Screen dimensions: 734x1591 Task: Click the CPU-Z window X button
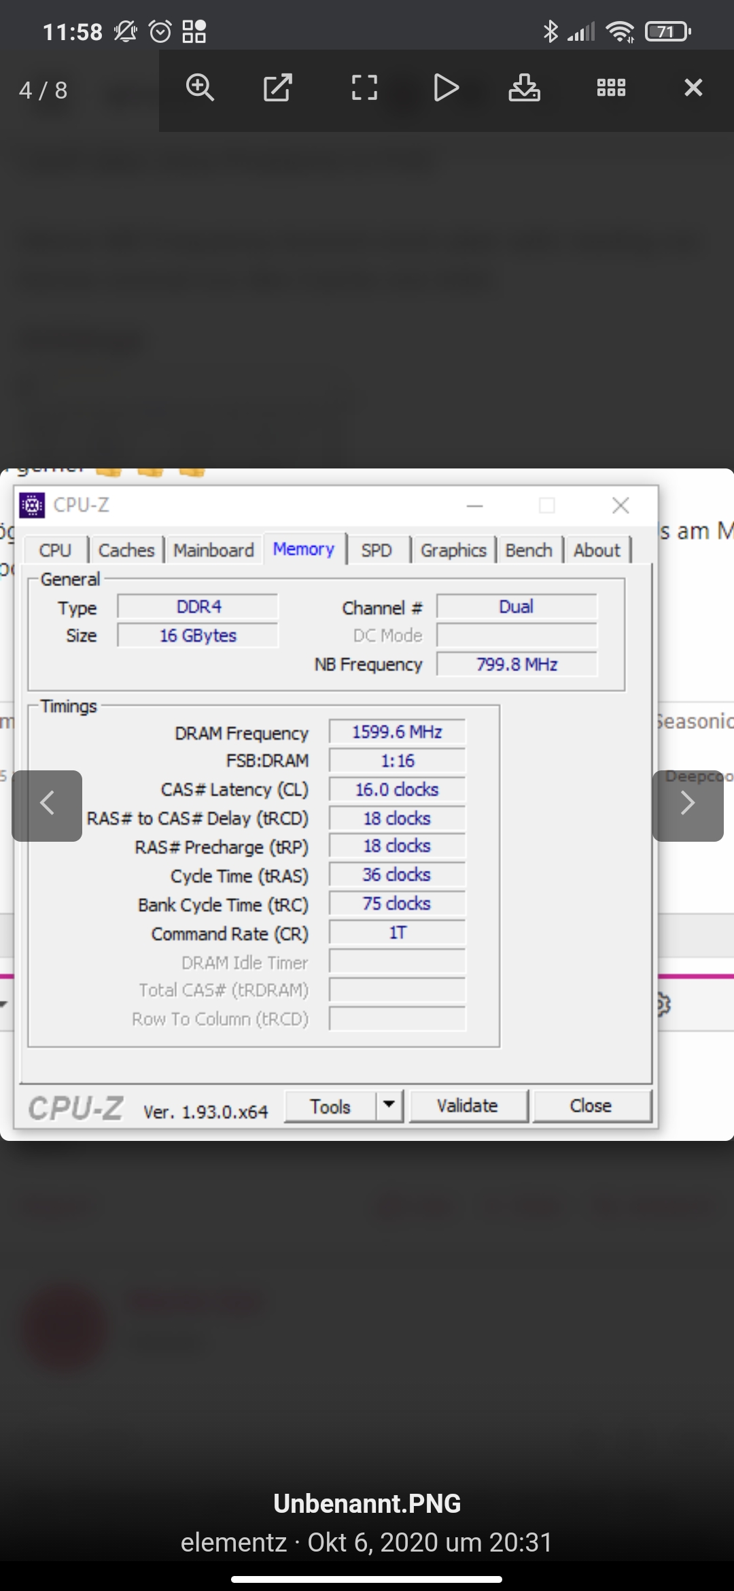click(x=621, y=505)
